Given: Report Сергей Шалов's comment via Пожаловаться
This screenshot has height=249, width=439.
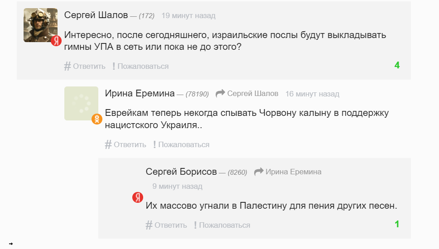Looking at the screenshot, I should [x=143, y=66].
